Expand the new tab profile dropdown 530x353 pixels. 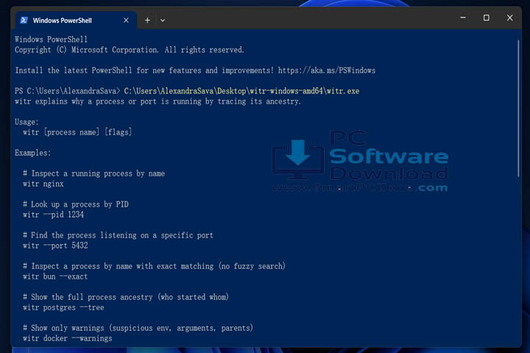point(163,21)
